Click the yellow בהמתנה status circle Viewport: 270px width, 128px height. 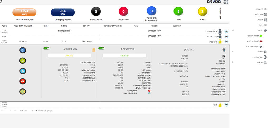(x=202, y=12)
